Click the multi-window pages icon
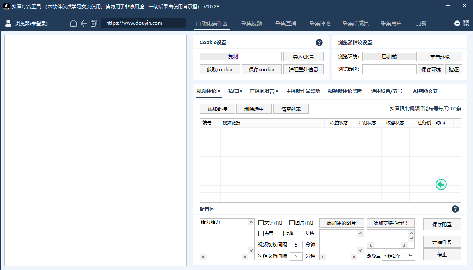The image size is (473, 270). tap(94, 23)
